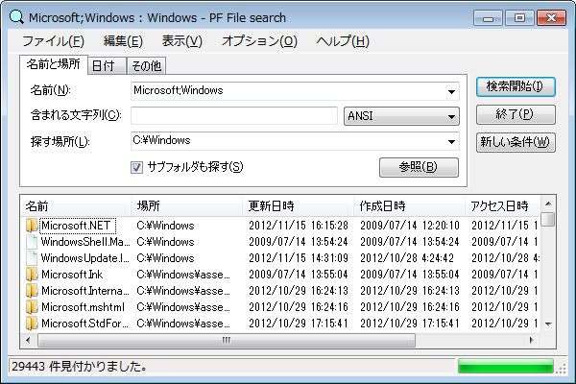The width and height of the screenshot is (576, 384).
Task: Expand the 探す場所 location dropdown
Action: 451,141
